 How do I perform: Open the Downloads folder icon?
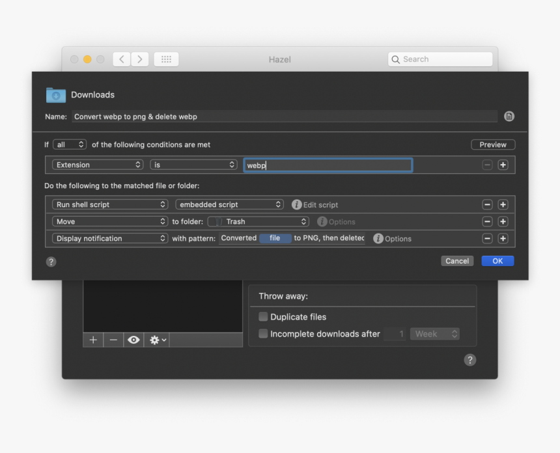click(56, 95)
